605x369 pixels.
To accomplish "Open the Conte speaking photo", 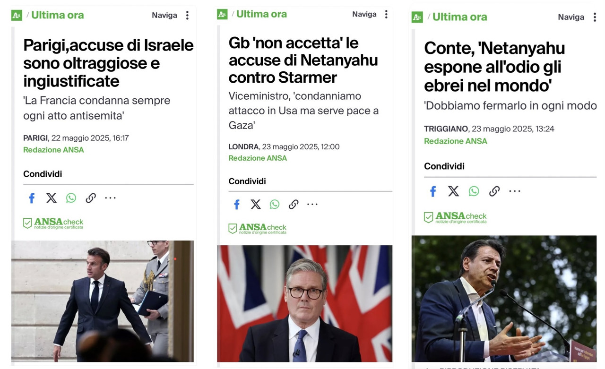I will [x=504, y=299].
